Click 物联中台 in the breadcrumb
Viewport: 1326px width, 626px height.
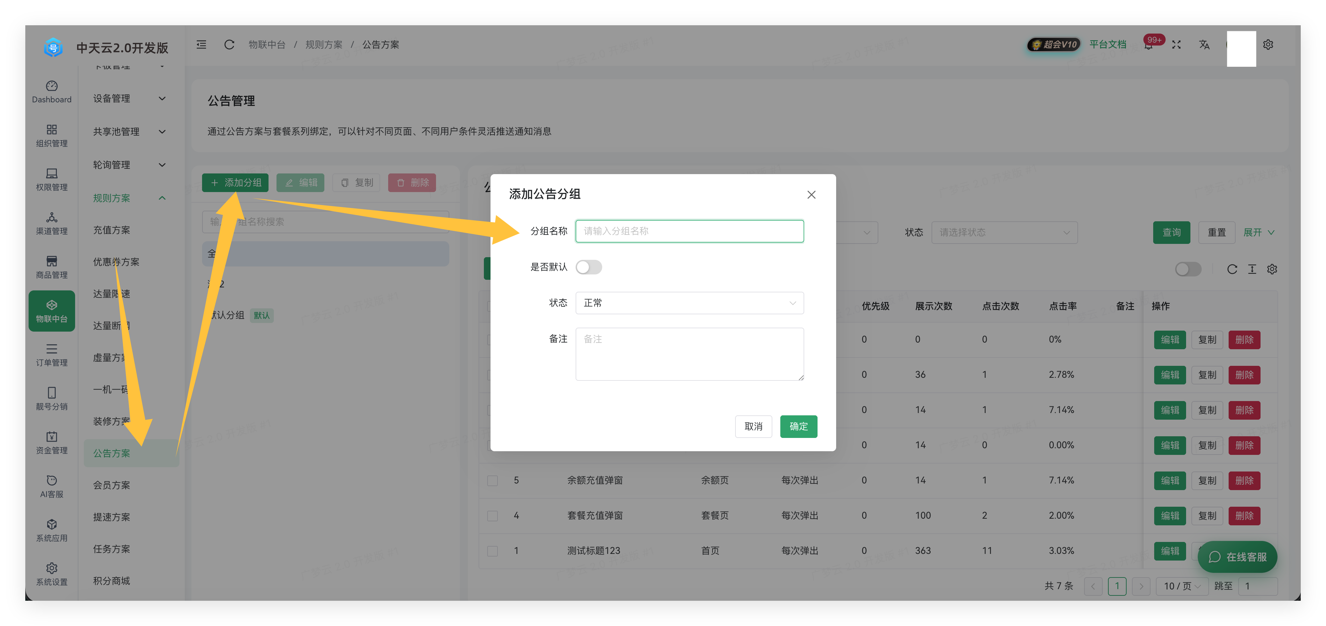coord(267,45)
